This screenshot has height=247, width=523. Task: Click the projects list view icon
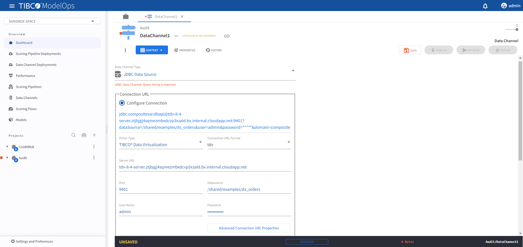point(84,135)
